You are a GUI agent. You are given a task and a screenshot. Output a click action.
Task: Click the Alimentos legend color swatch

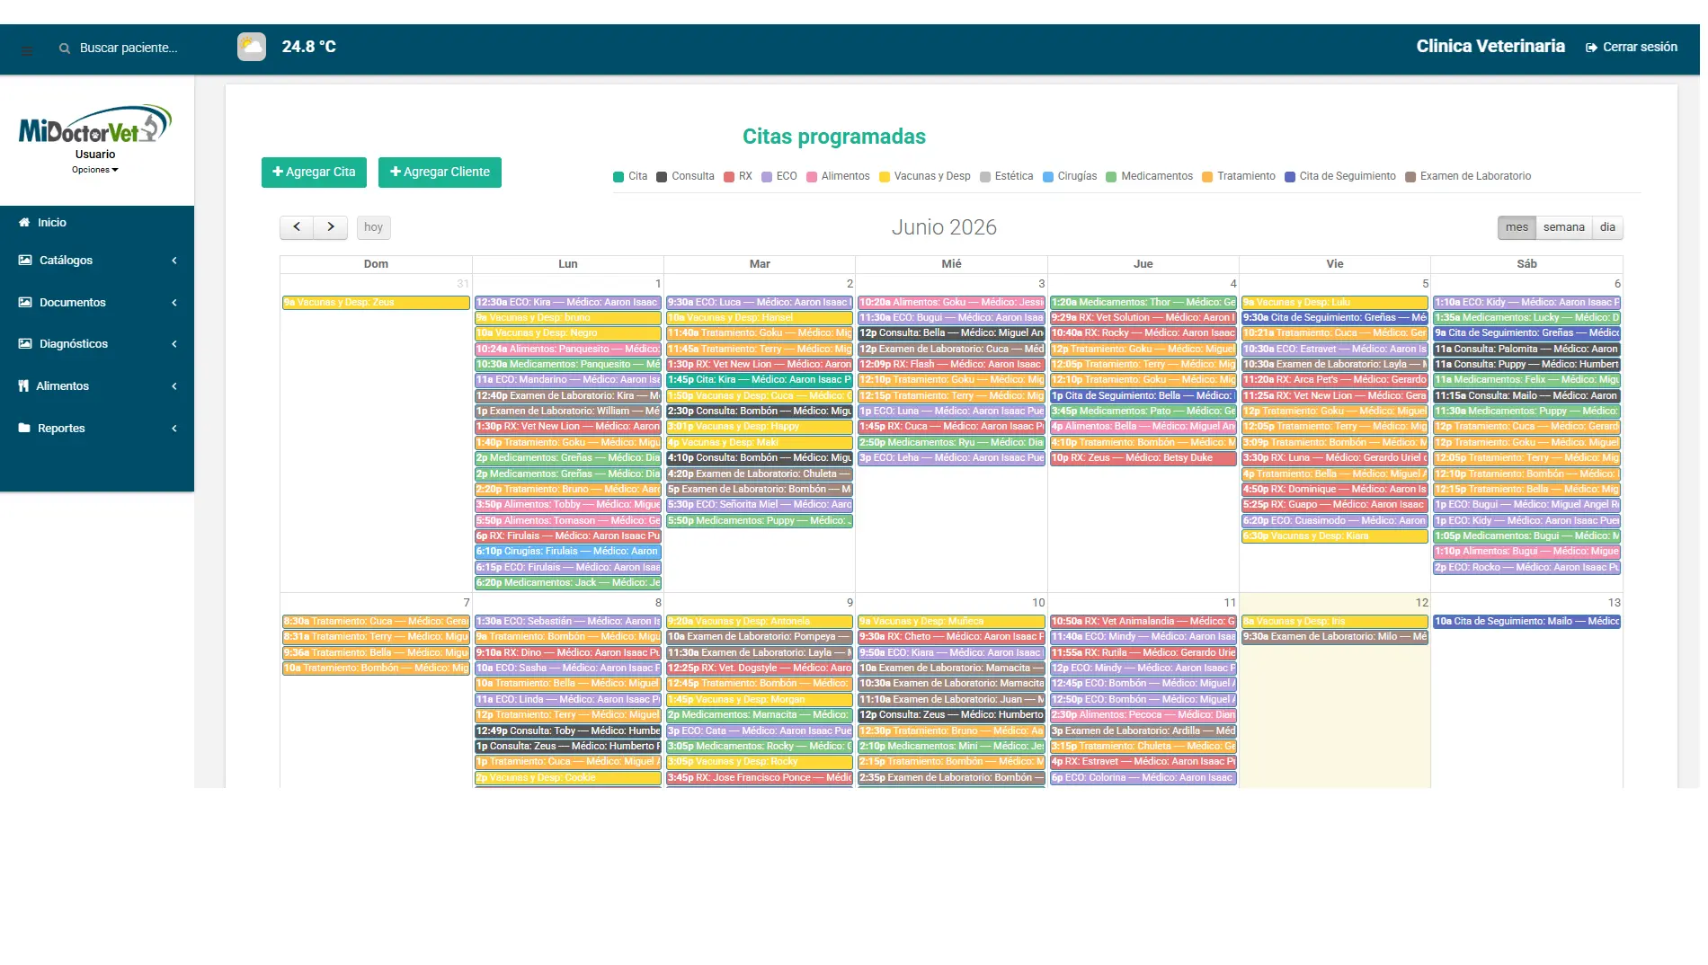pos(812,177)
